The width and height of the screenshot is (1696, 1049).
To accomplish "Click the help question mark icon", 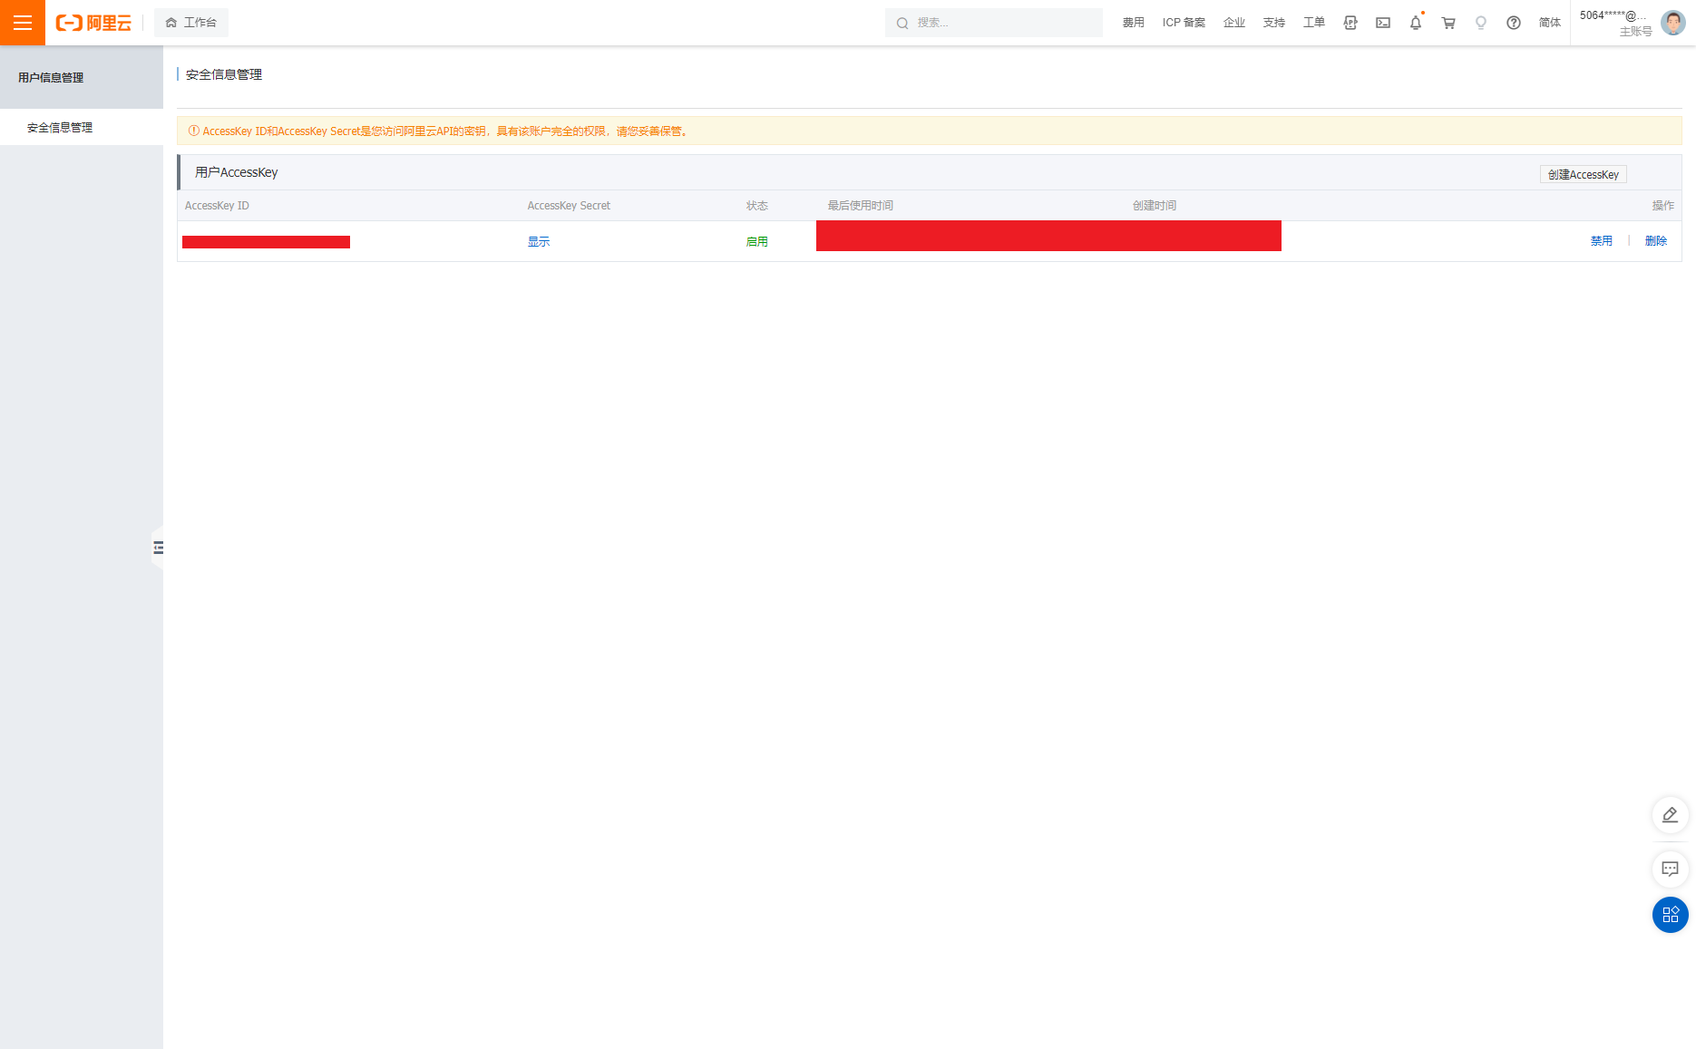I will 1514,23.
